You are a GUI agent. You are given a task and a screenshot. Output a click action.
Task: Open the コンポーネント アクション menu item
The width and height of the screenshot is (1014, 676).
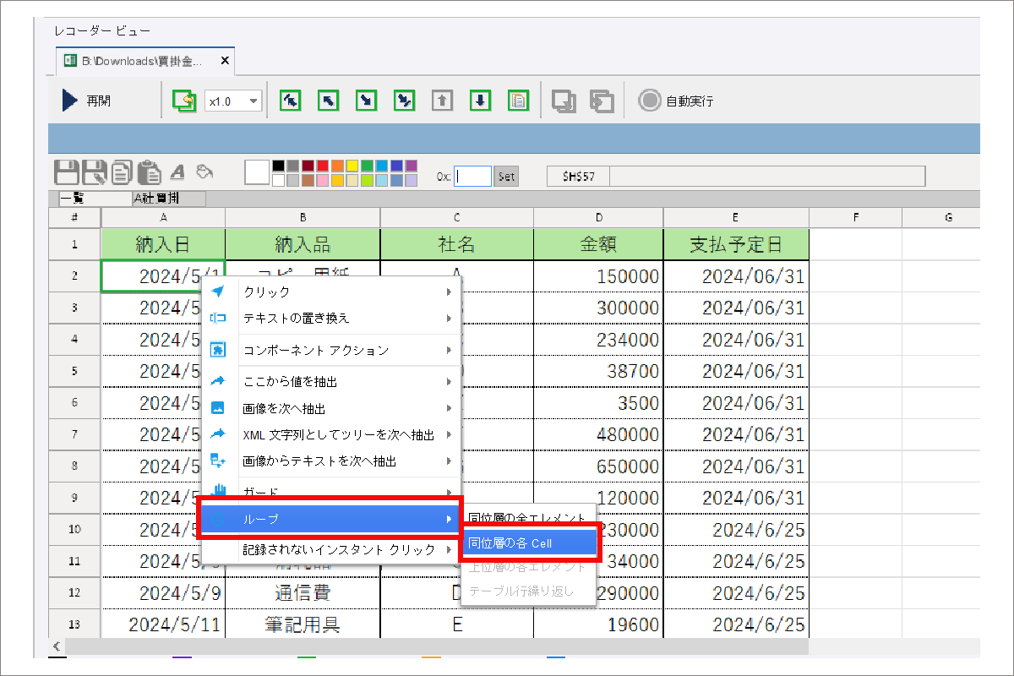click(x=330, y=350)
